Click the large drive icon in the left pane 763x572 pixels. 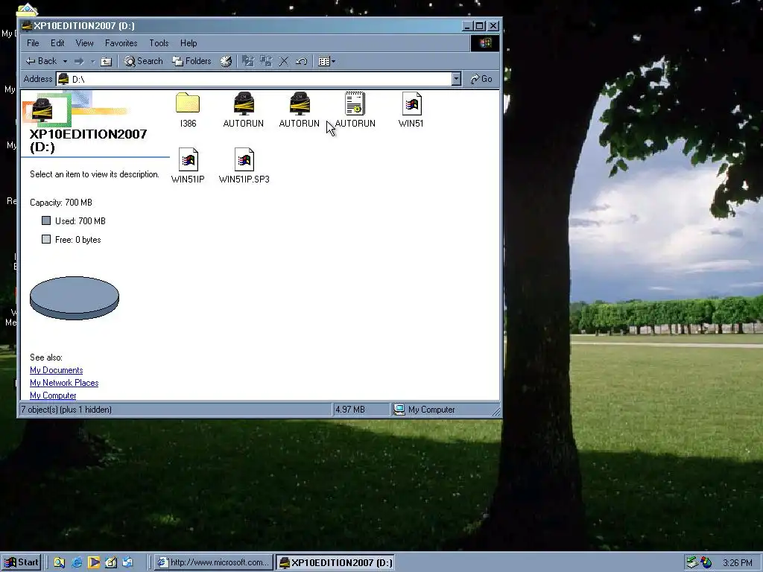pos(42,109)
